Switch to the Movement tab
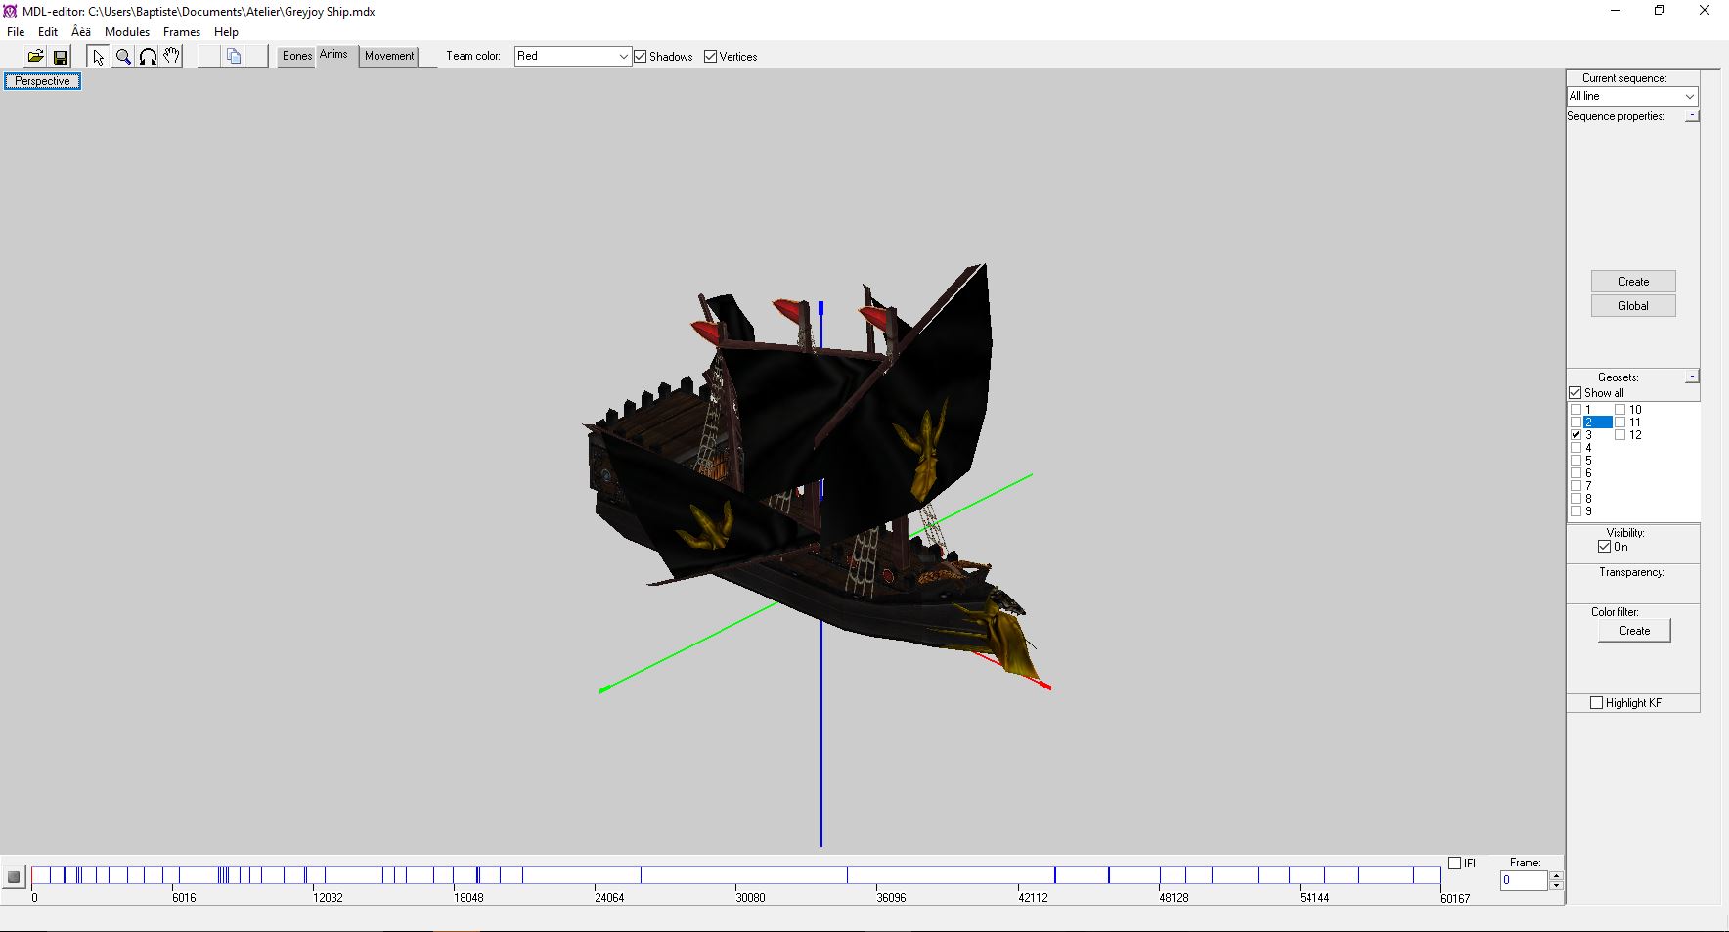 pyautogui.click(x=389, y=56)
